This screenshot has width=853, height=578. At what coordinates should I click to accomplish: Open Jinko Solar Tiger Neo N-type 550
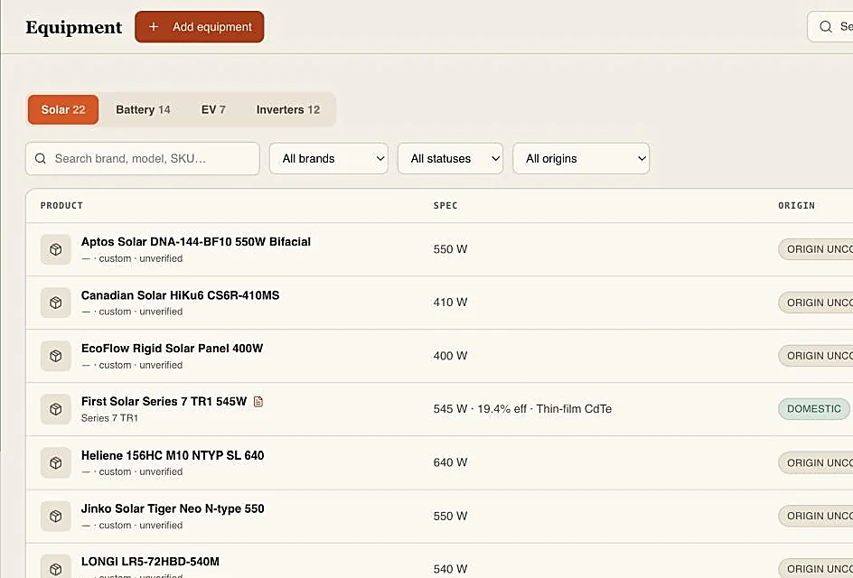click(x=173, y=508)
